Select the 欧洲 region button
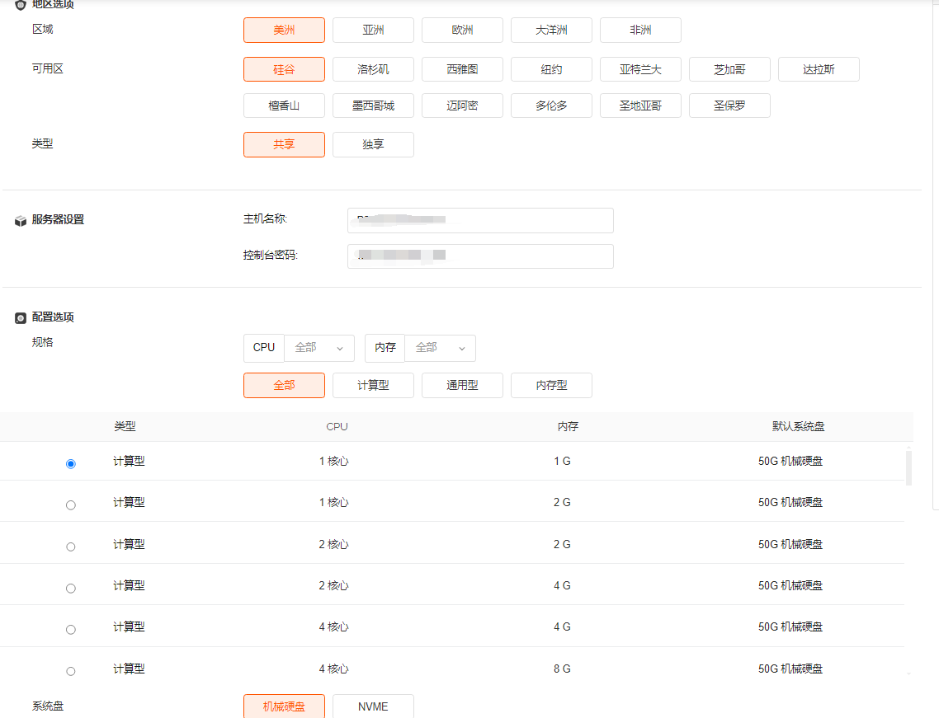This screenshot has width=939, height=718. click(462, 31)
